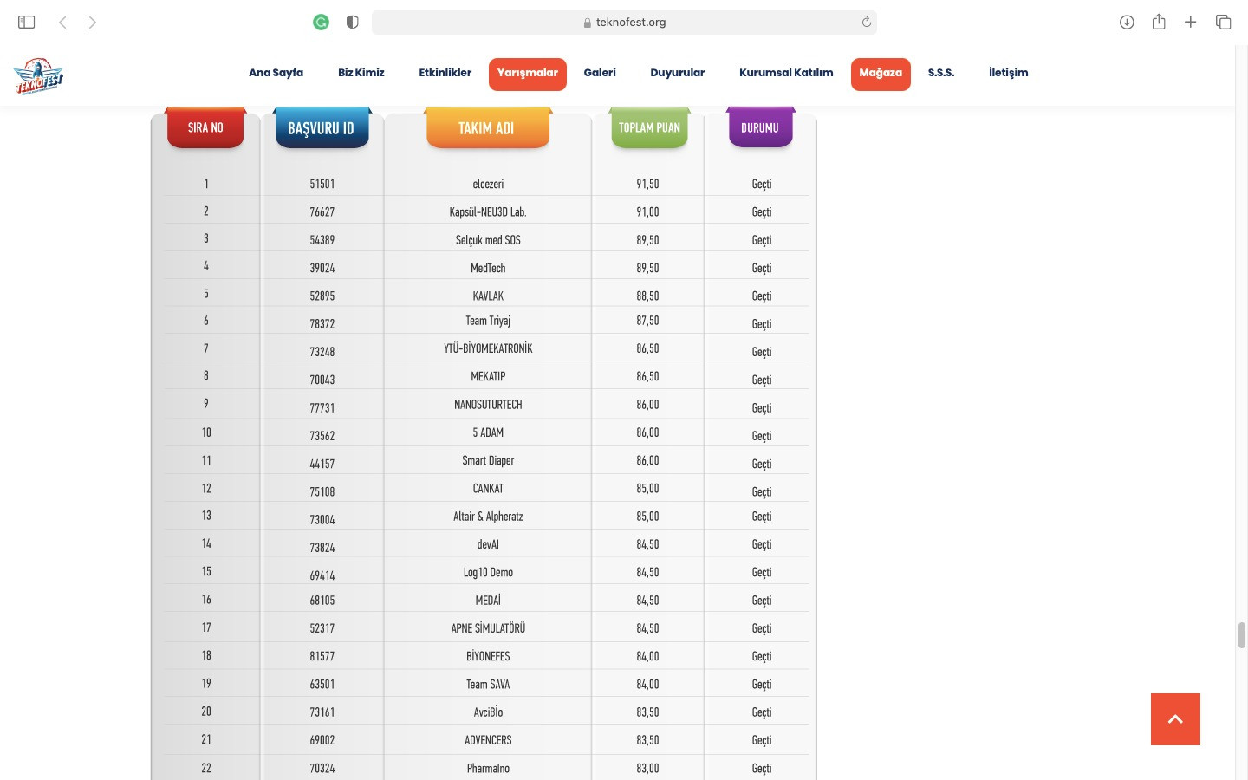Open the İletişim menu item
The width and height of the screenshot is (1248, 780).
point(1008,73)
